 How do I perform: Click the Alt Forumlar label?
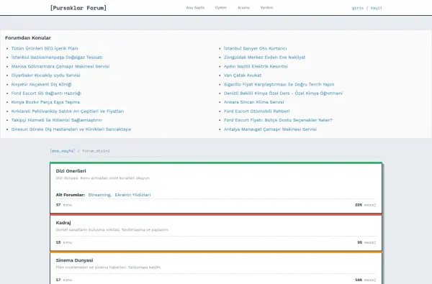pos(71,195)
